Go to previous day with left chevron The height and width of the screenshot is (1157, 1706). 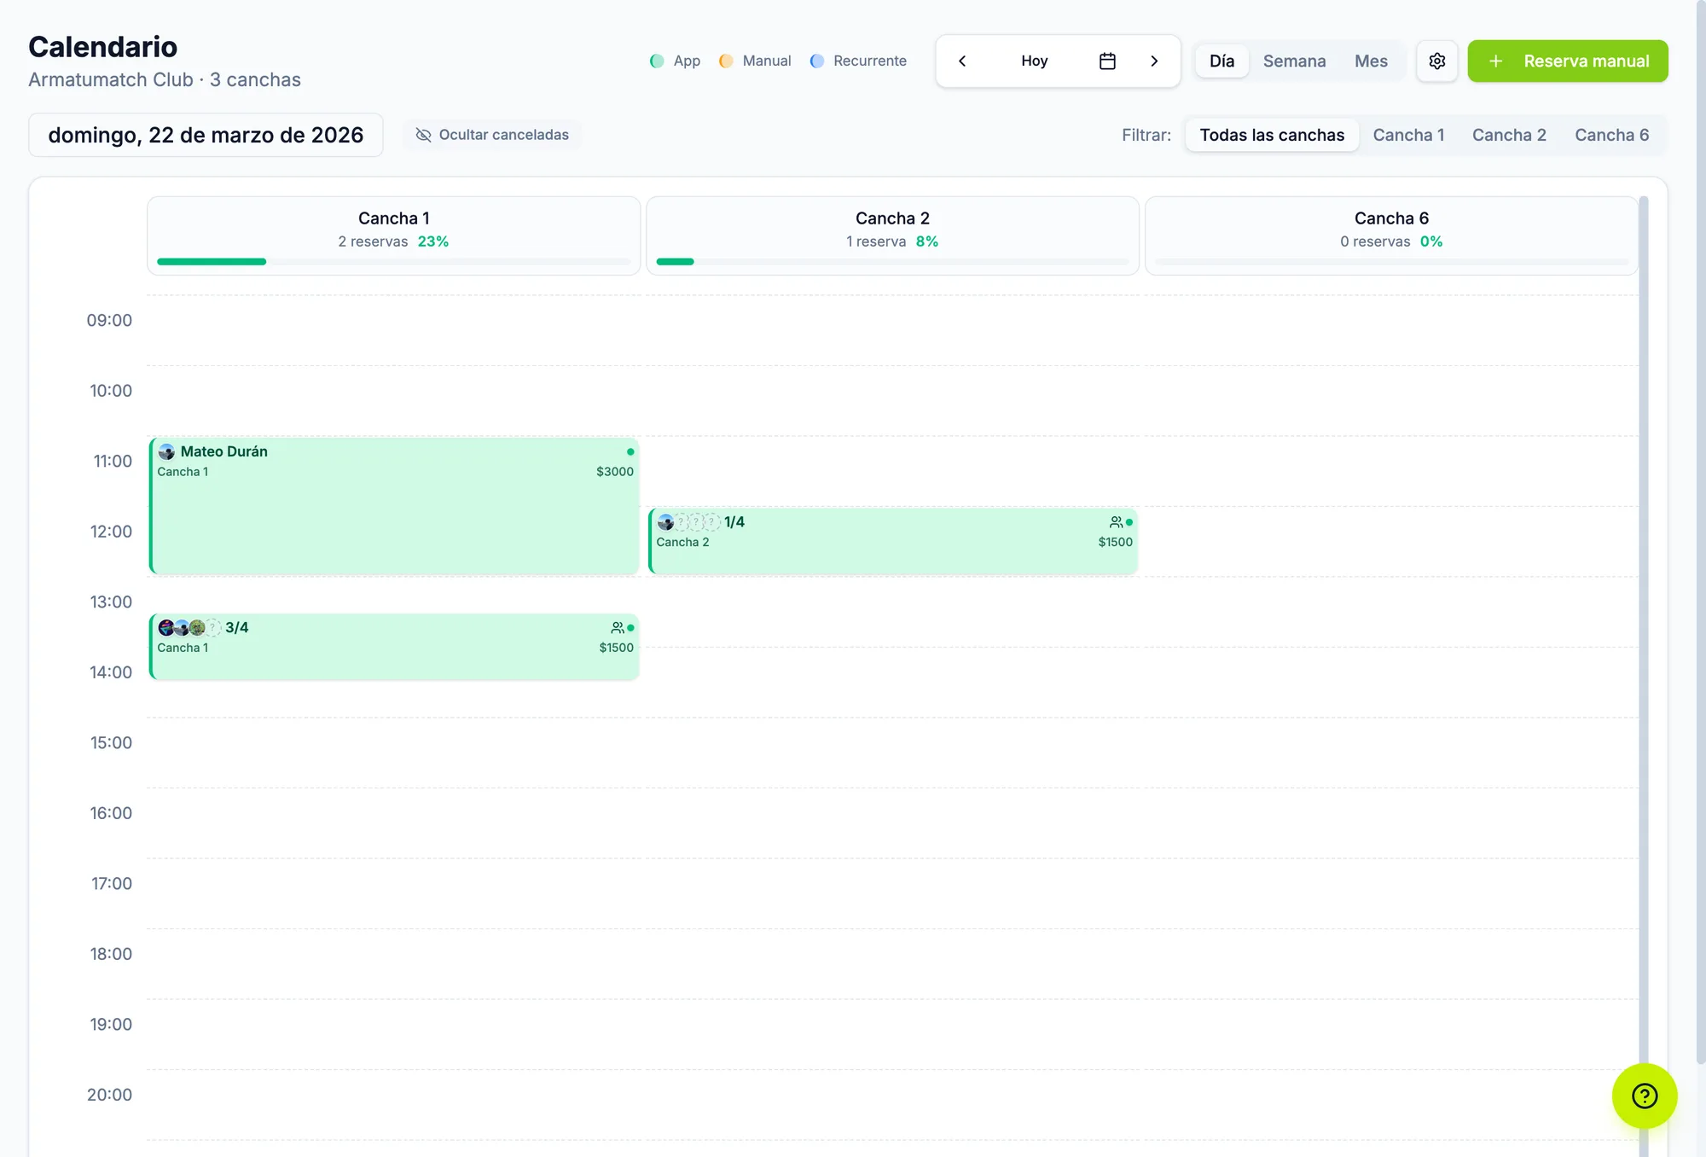(x=962, y=61)
